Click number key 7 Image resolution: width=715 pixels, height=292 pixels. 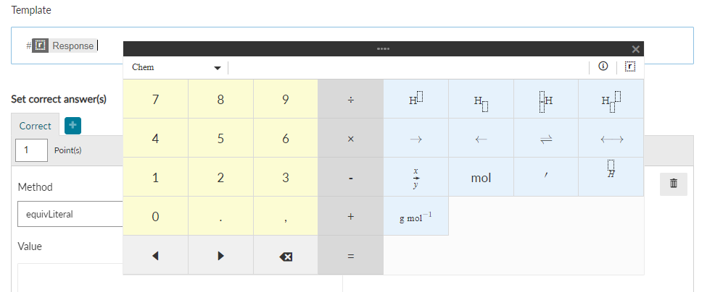[155, 99]
